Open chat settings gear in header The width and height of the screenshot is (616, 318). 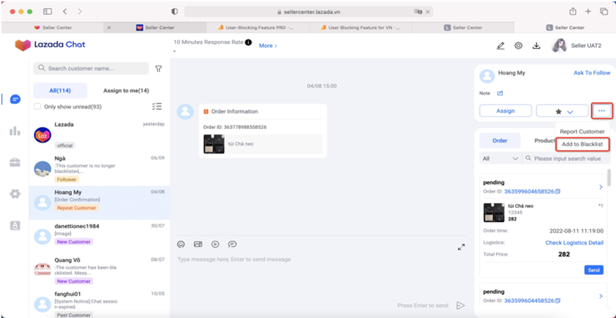point(519,46)
